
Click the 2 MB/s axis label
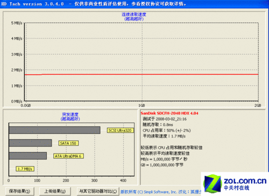[17, 70]
